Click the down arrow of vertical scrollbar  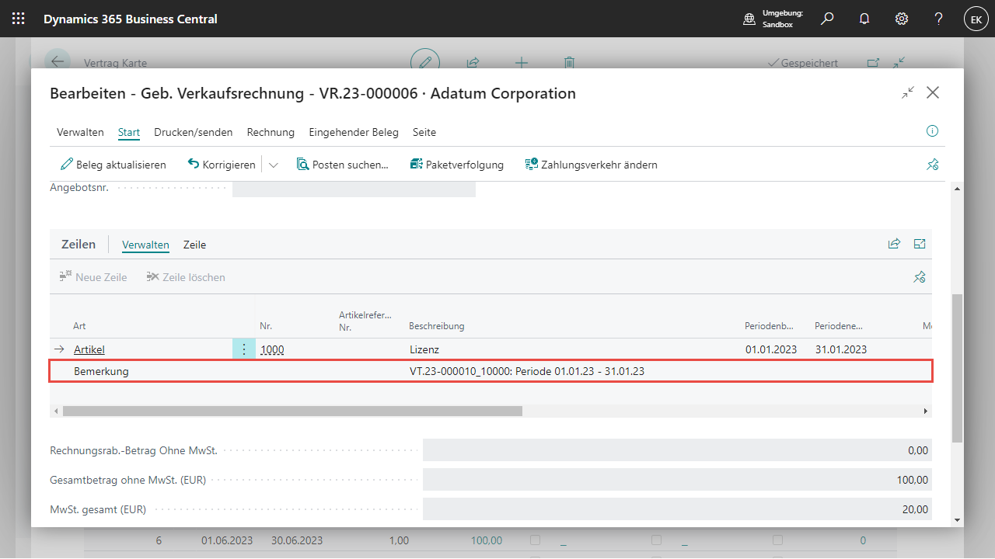957,520
